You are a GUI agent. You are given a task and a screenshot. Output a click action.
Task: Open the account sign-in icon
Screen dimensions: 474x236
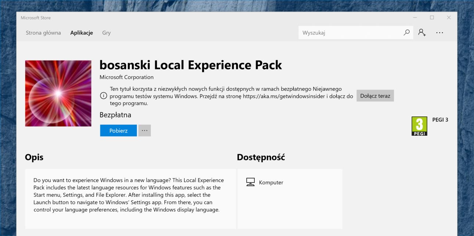pyautogui.click(x=422, y=33)
